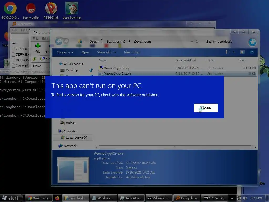Image resolution: width=269 pixels, height=202 pixels.
Task: Focus the Search Downloads field
Action: pos(219,41)
